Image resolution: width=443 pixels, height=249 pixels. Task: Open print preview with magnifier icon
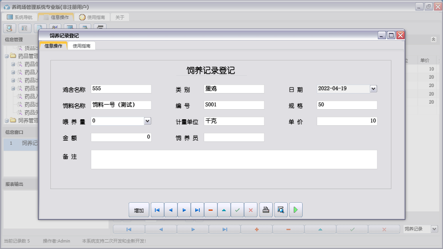click(281, 210)
